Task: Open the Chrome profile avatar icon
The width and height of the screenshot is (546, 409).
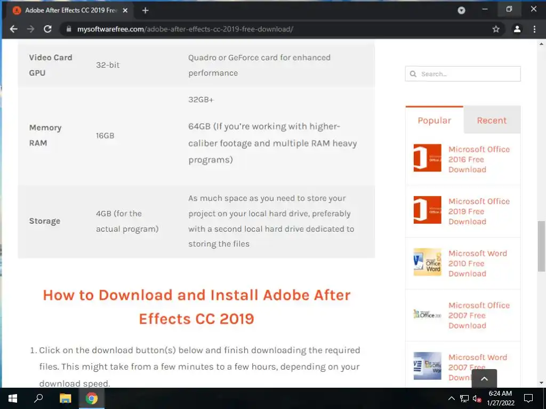Action: tap(517, 29)
